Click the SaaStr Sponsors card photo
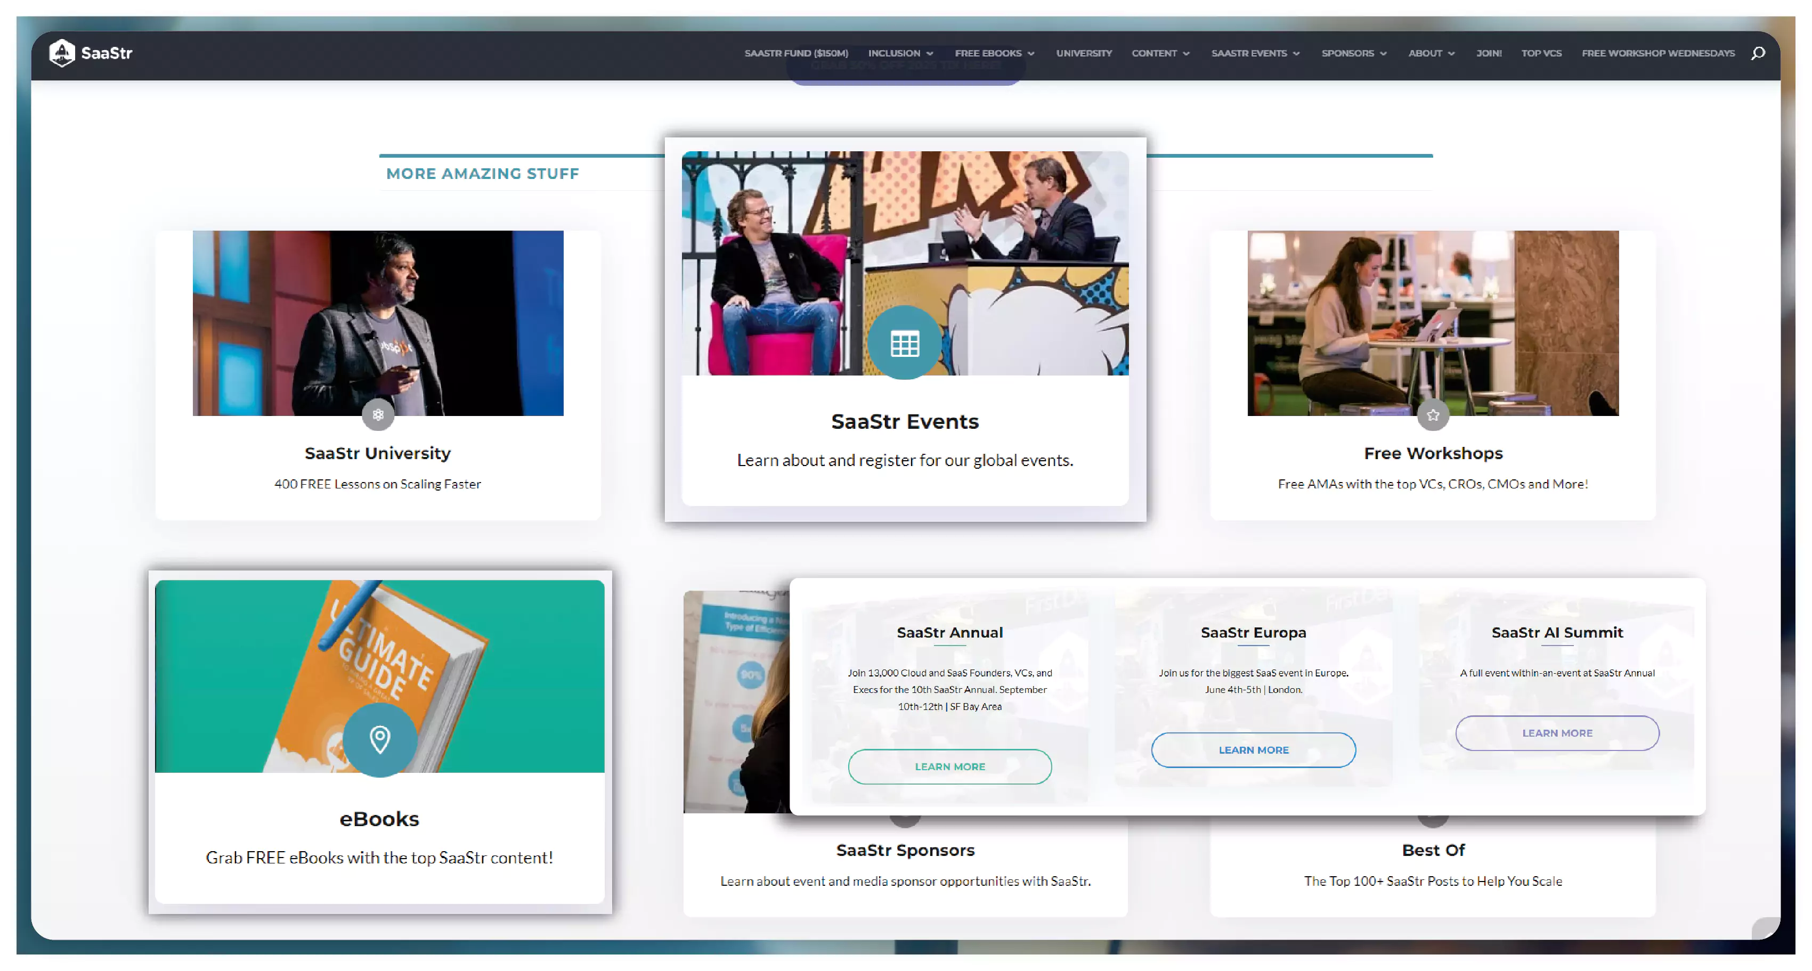Viewport: 1812px width, 971px height. pyautogui.click(x=736, y=701)
